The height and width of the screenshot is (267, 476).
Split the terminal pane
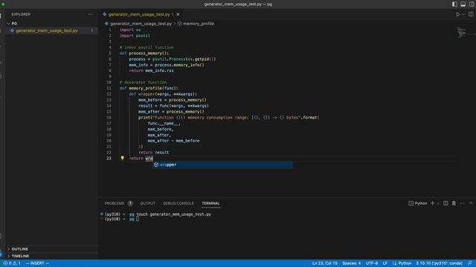coord(446,203)
